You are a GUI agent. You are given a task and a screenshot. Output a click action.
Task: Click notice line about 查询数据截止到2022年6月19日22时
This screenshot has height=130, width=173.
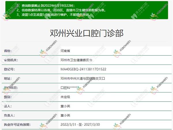(46, 5)
